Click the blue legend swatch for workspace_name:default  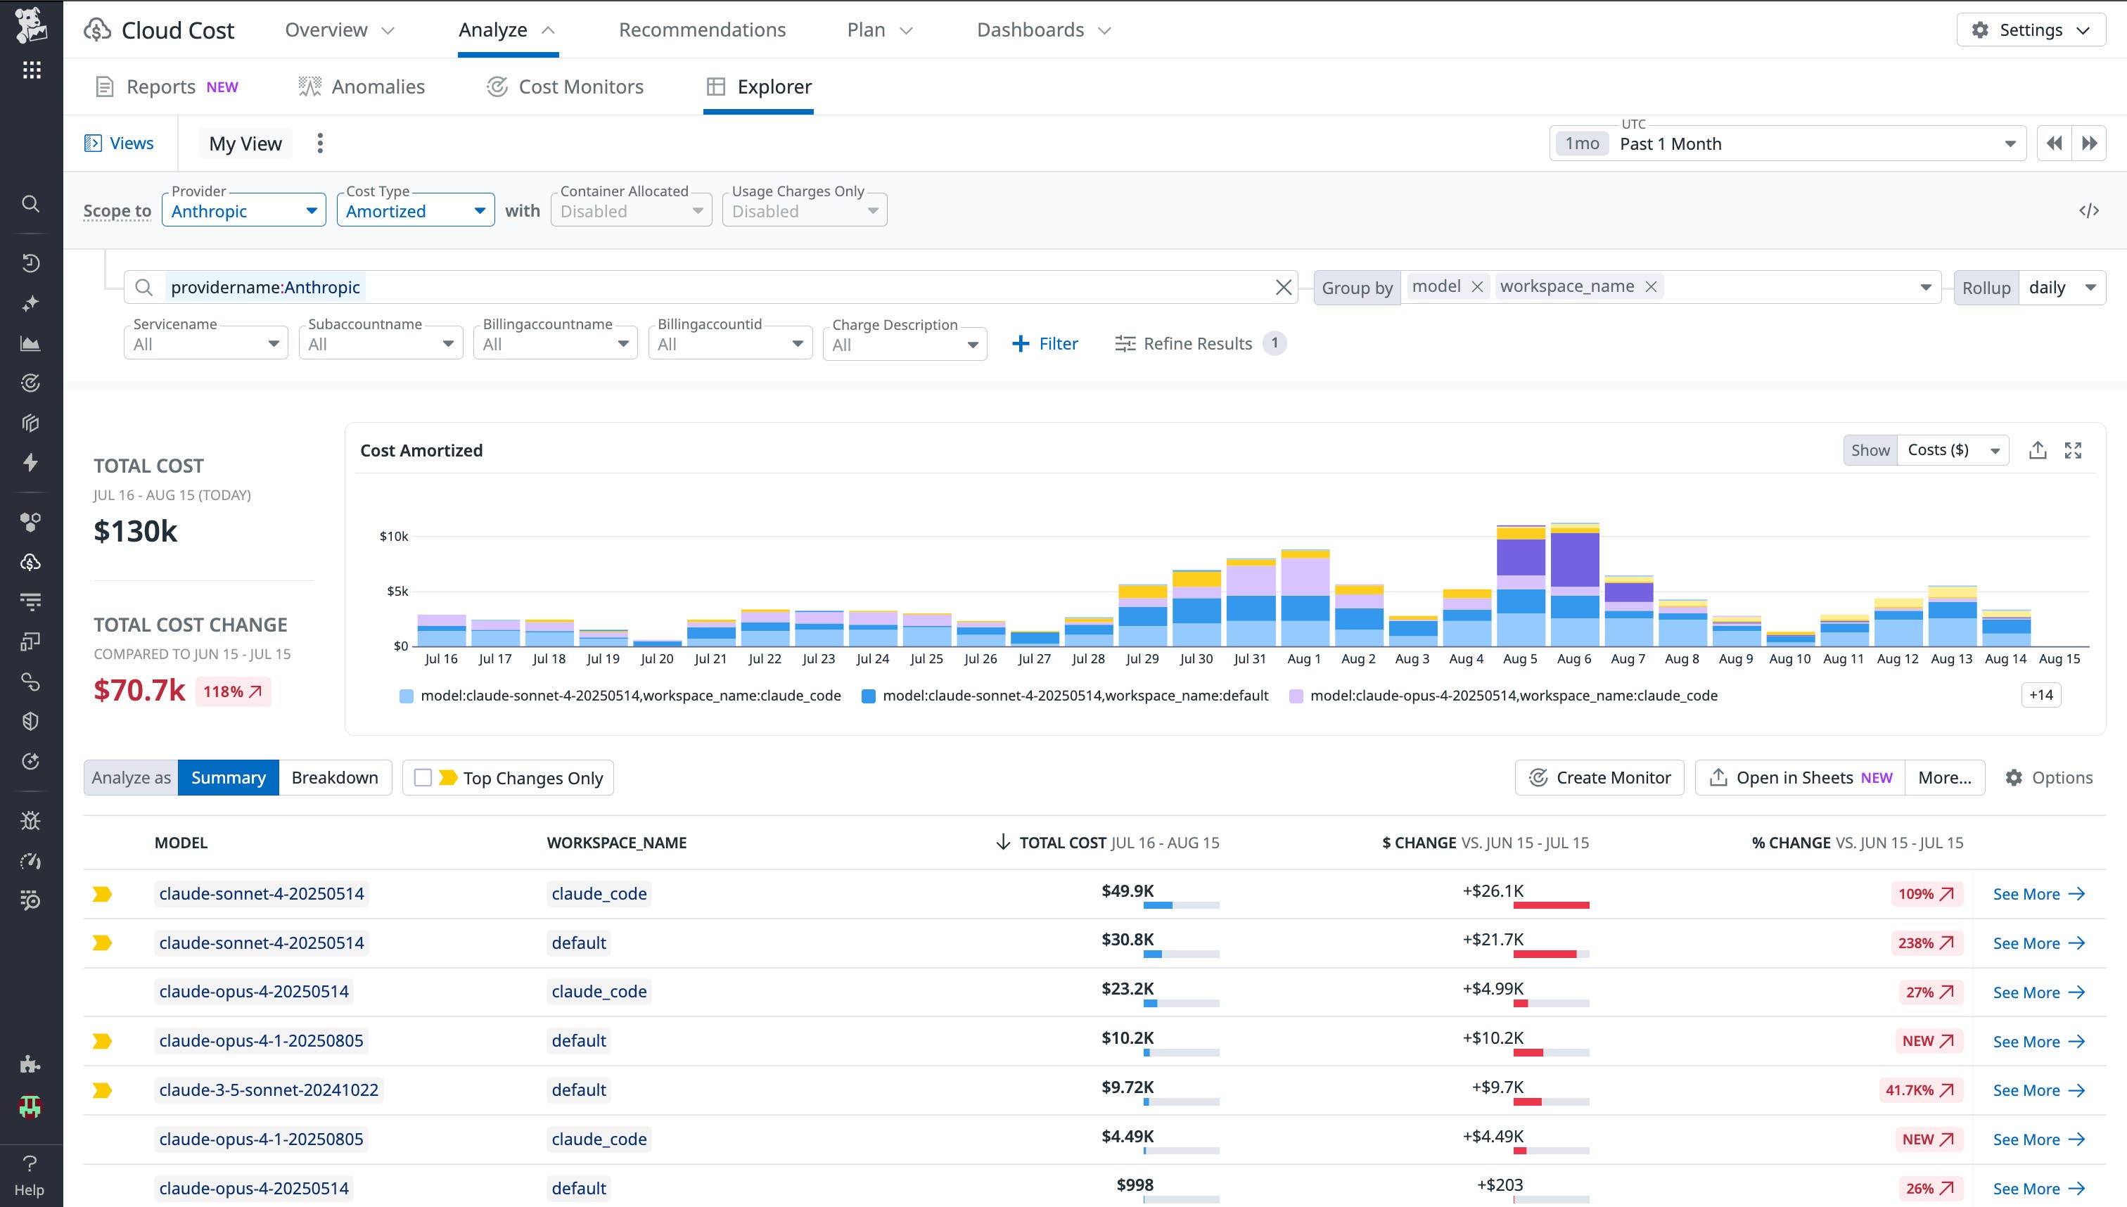(x=869, y=696)
